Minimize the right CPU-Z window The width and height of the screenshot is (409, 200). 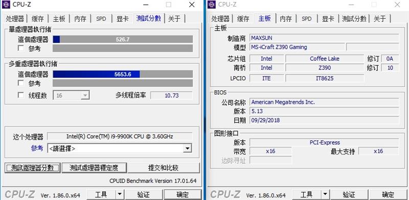(x=352, y=5)
